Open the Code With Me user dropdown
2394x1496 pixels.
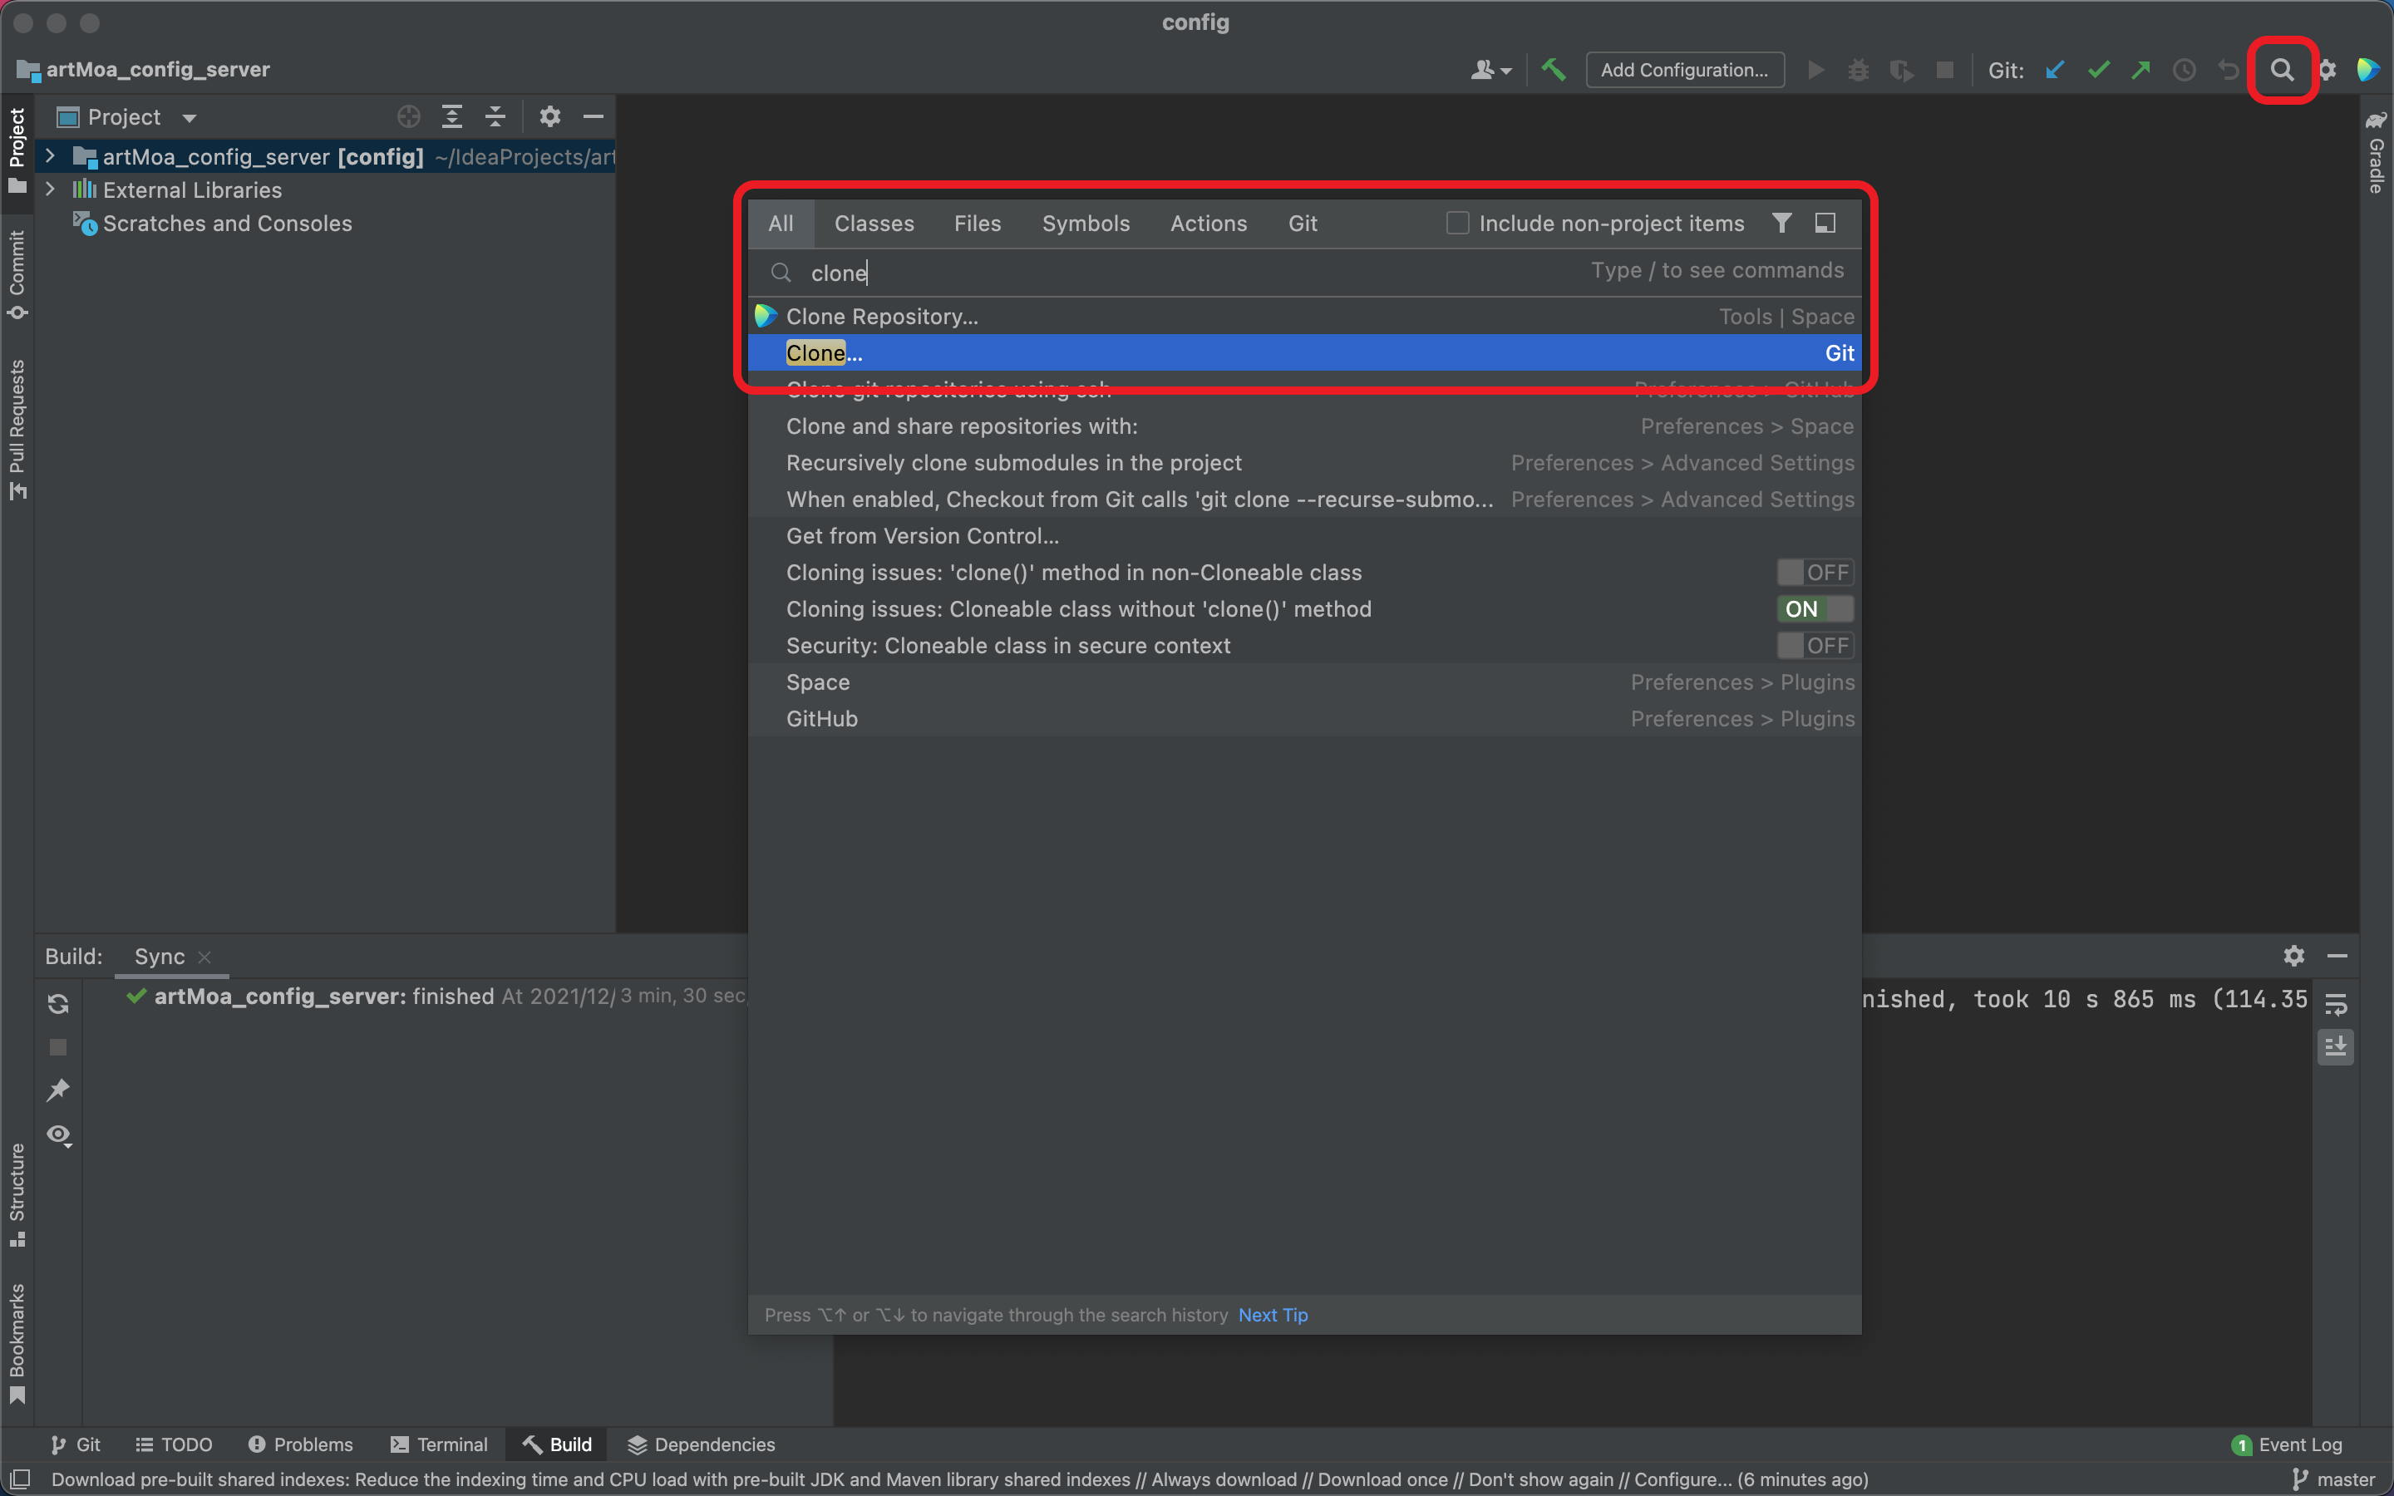(x=1490, y=71)
